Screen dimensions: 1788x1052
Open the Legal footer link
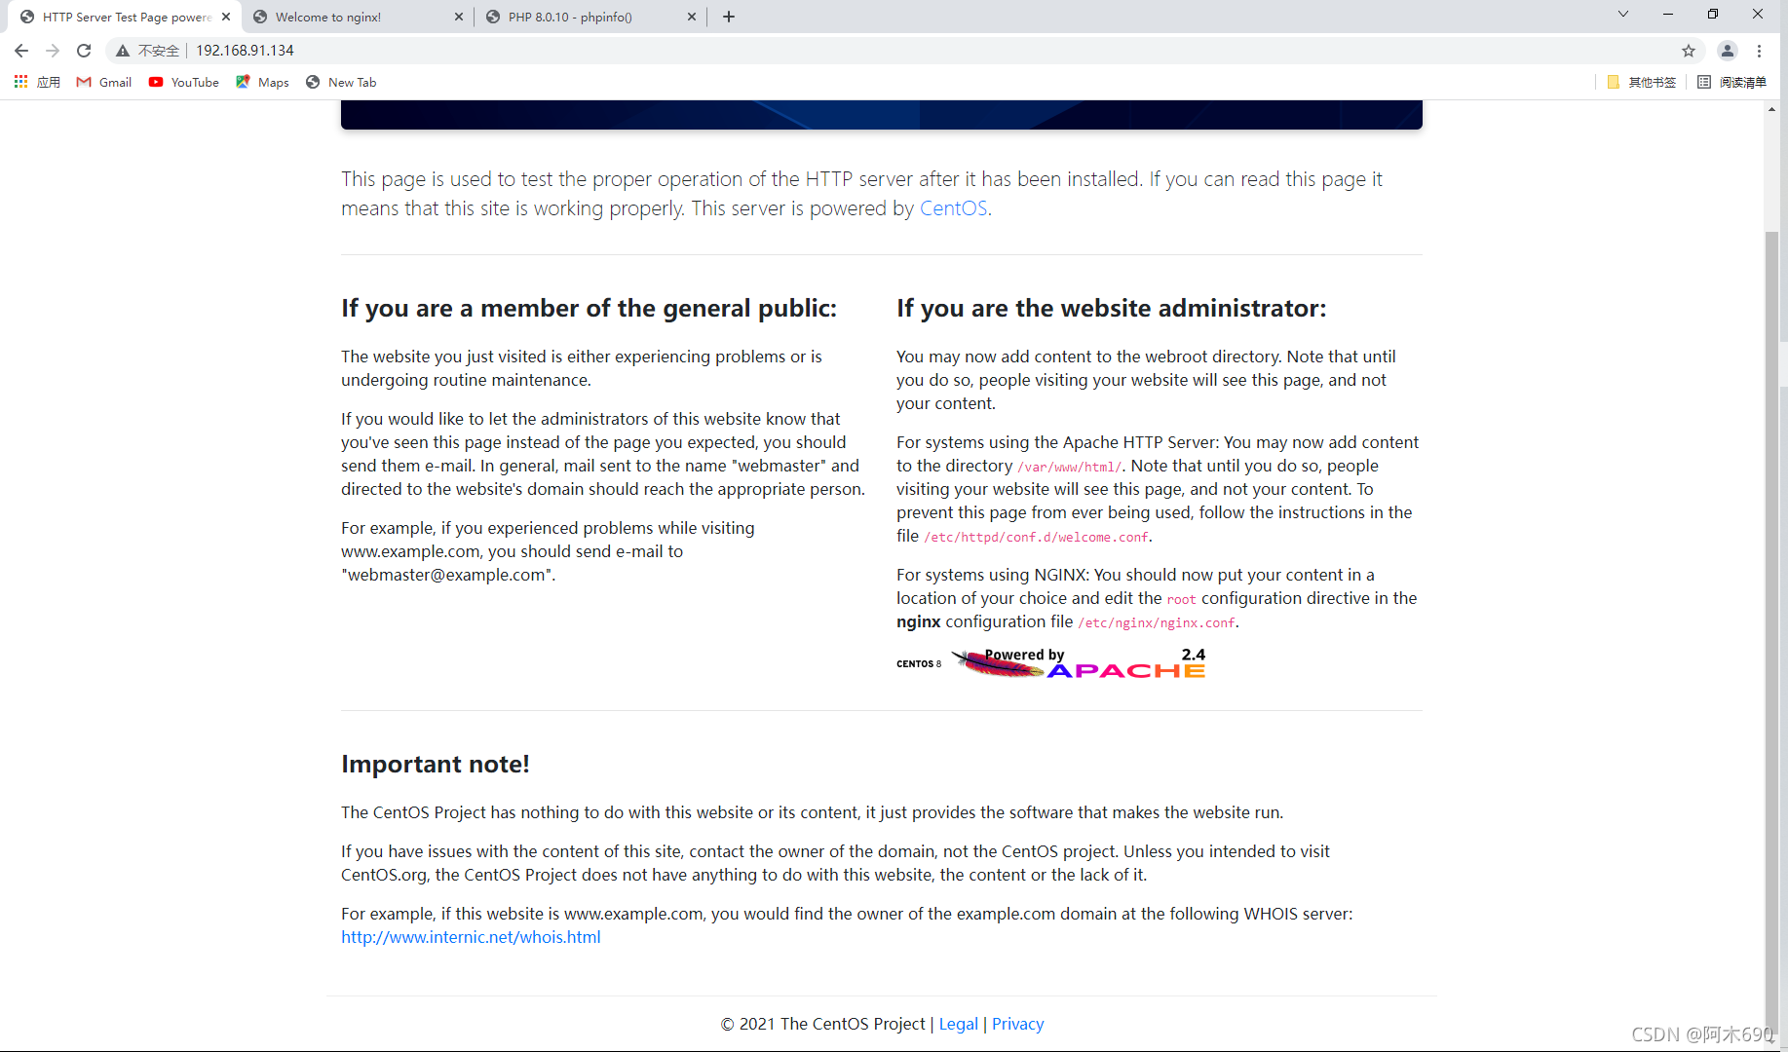click(x=959, y=1024)
